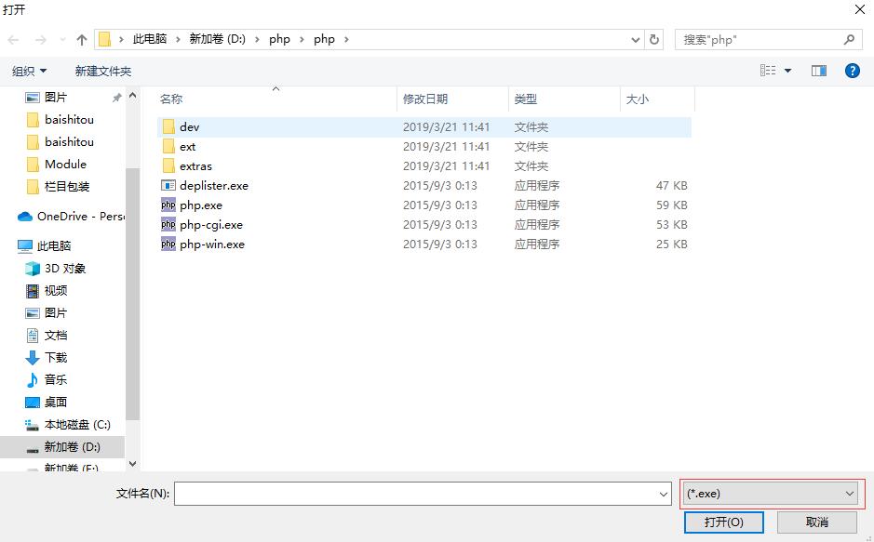Expand chevron after 此电脑 in breadcrumb
This screenshot has height=542, width=874.
pos(179,39)
